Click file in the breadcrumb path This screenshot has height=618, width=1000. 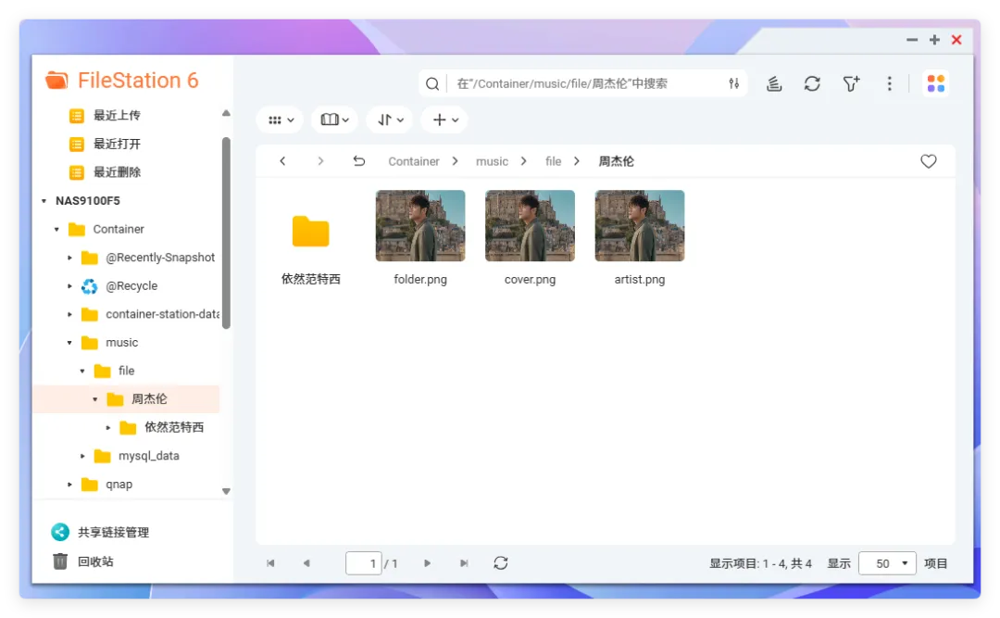(553, 161)
